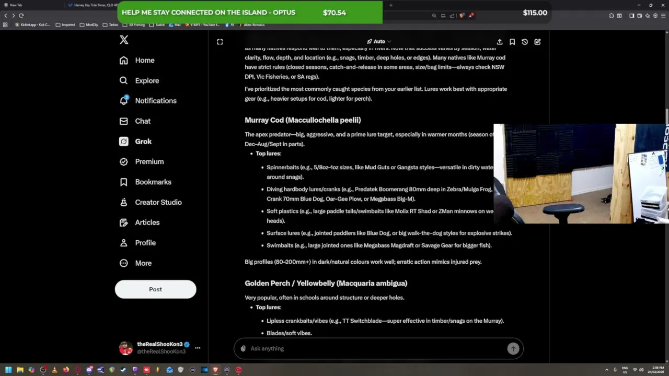The width and height of the screenshot is (669, 376).
Task: Click the send arrow button
Action: 513,349
